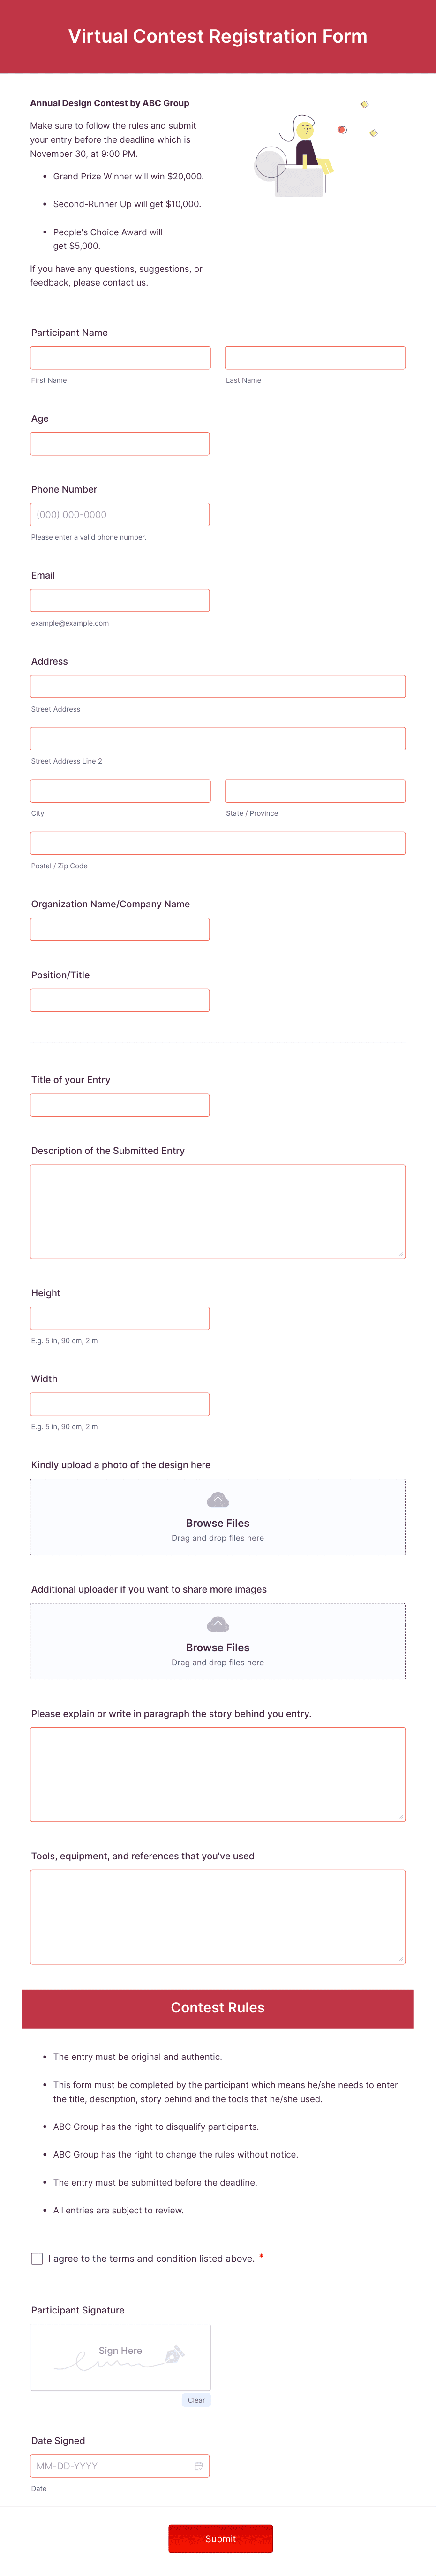The height and width of the screenshot is (2576, 436).
Task: Select the State / Province field
Action: click(315, 790)
